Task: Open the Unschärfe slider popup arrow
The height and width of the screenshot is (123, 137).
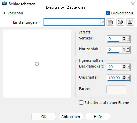Action: click(x=128, y=78)
